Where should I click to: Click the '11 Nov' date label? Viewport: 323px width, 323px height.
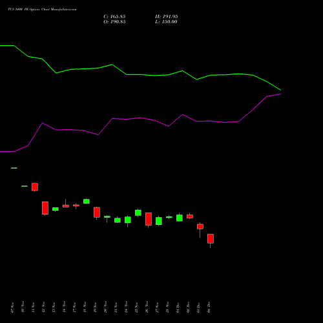point(33,307)
